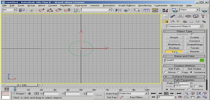Select the Distance path radio button

(189, 89)
